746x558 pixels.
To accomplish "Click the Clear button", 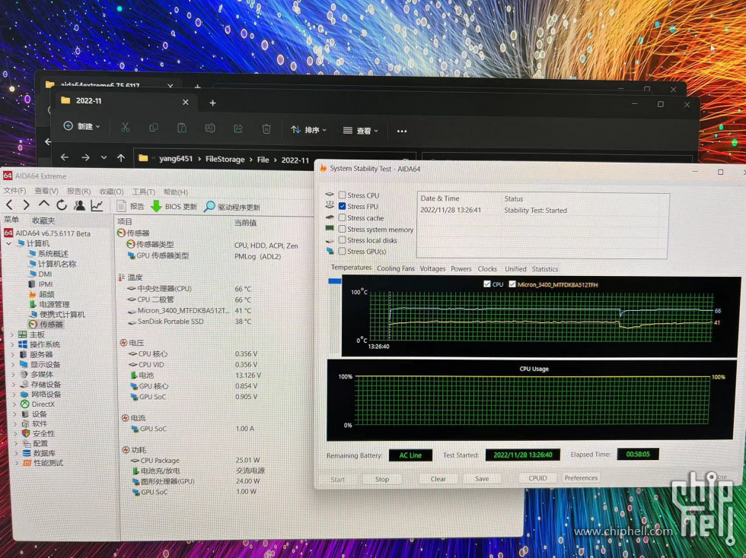I will (x=438, y=479).
